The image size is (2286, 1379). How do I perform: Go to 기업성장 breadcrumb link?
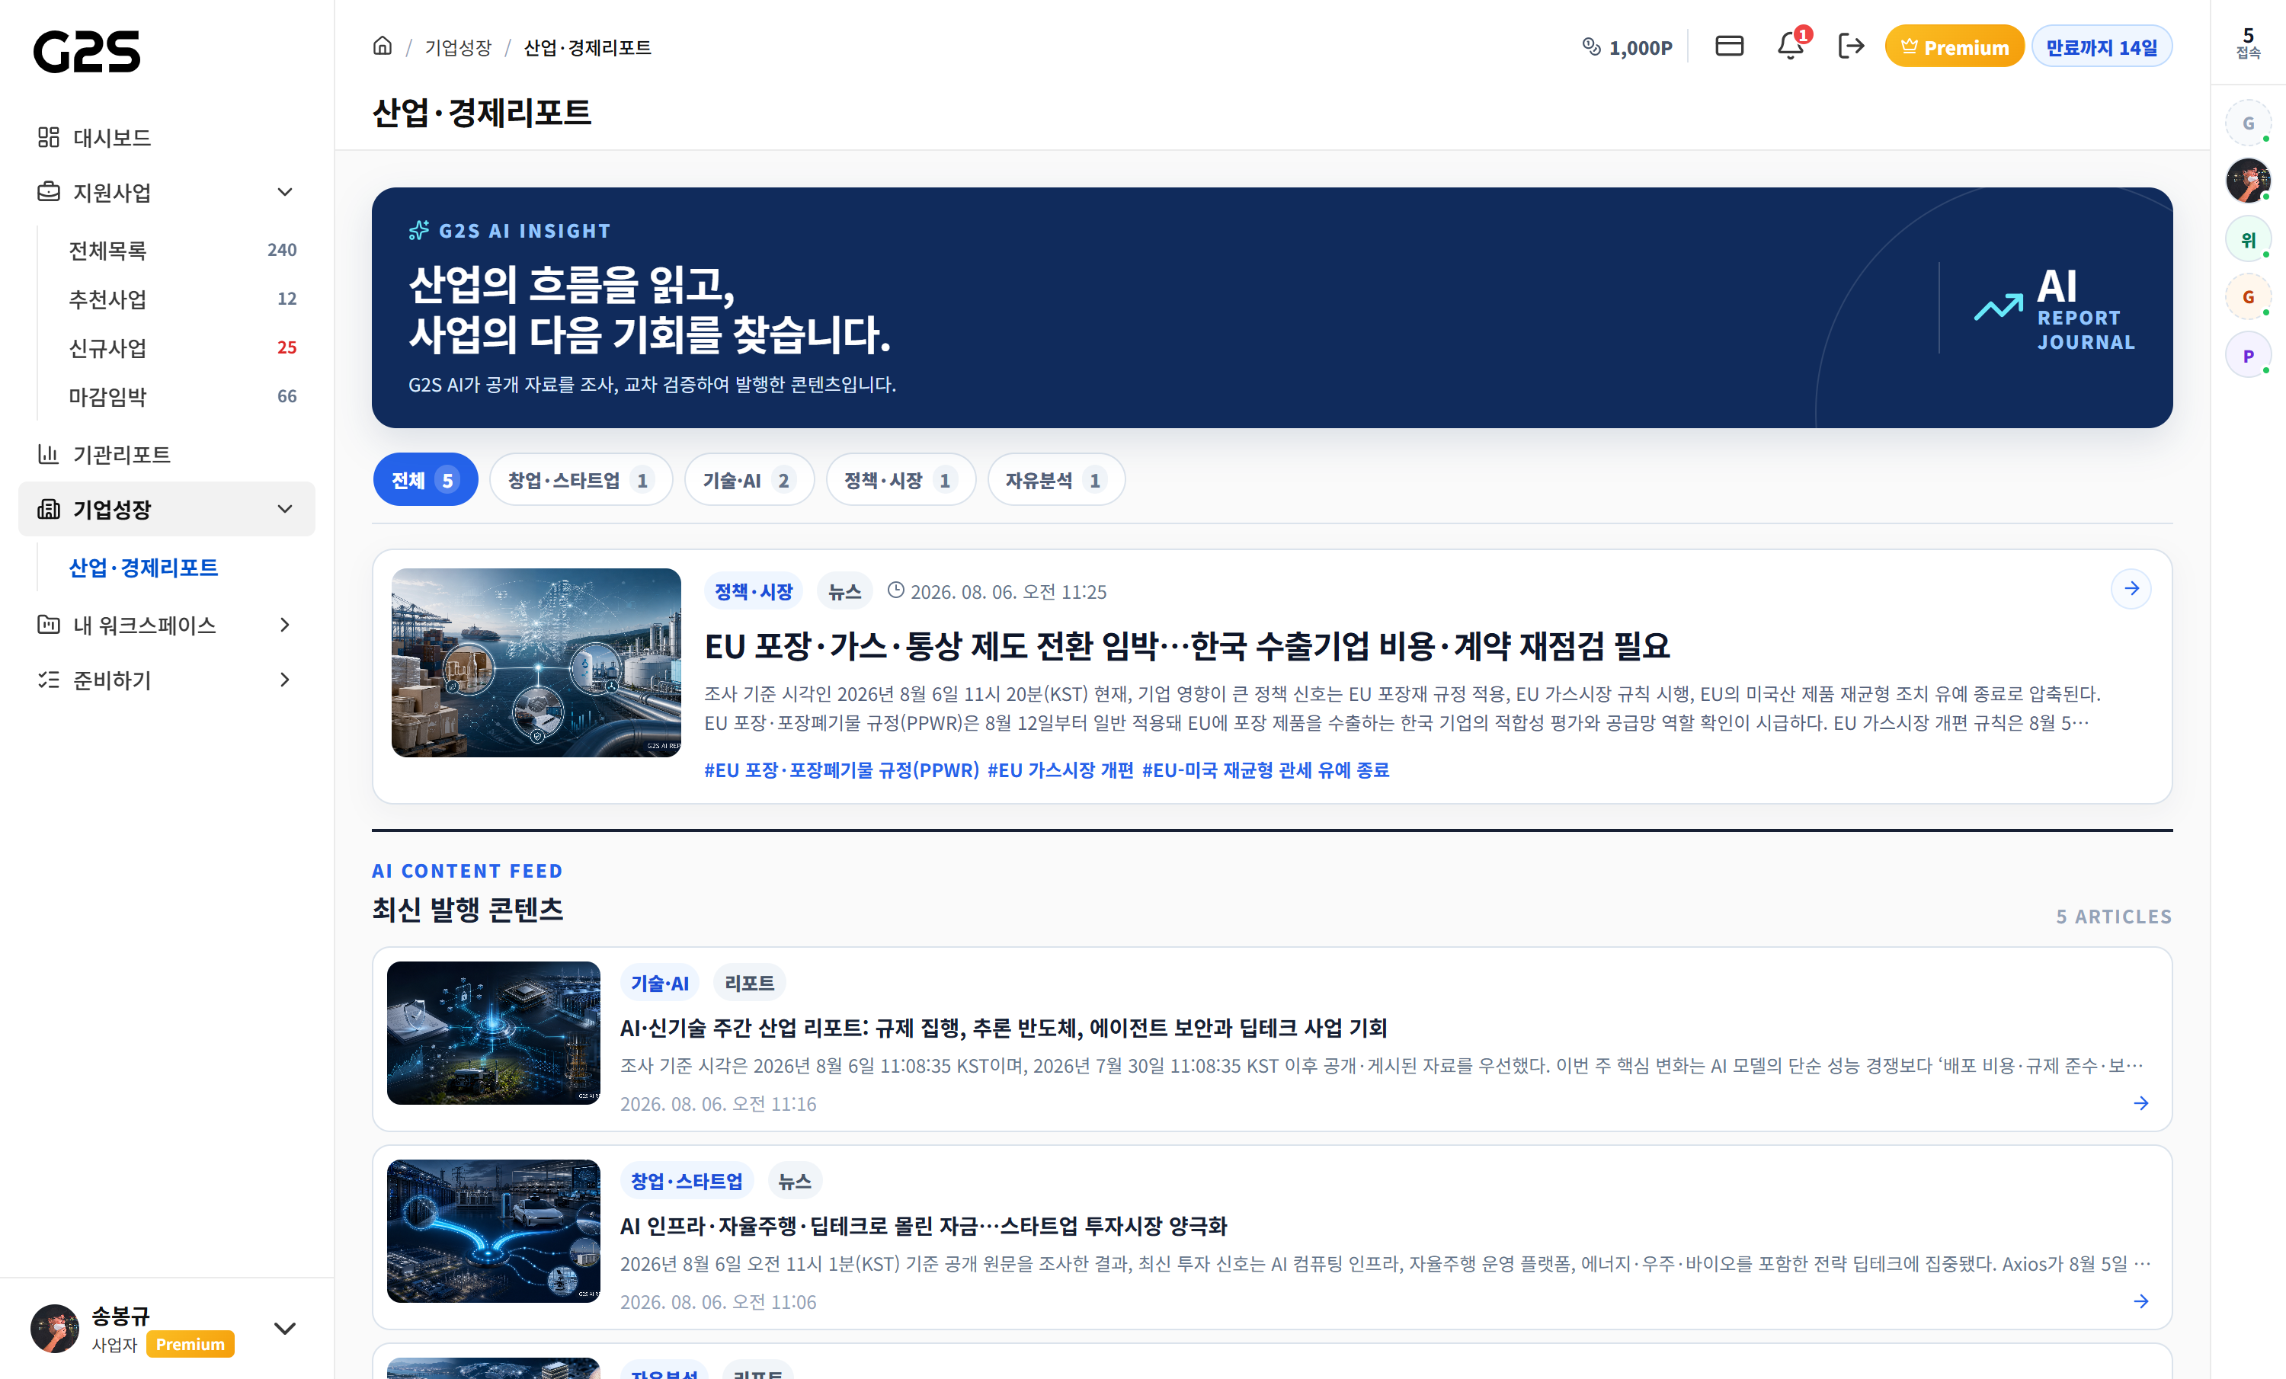(x=458, y=47)
